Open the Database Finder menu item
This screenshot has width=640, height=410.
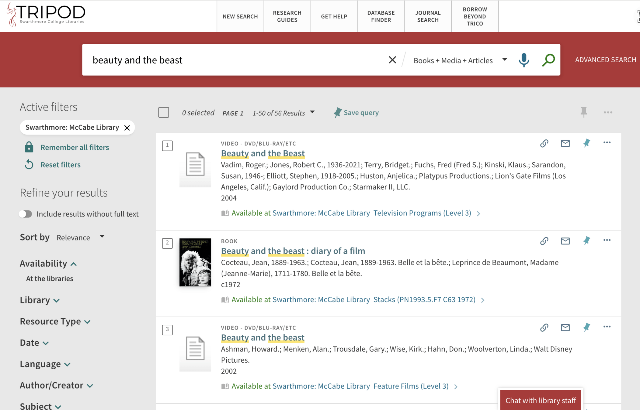[381, 16]
